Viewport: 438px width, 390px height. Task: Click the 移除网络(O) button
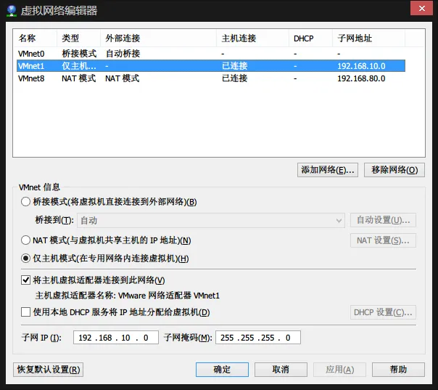[394, 170]
